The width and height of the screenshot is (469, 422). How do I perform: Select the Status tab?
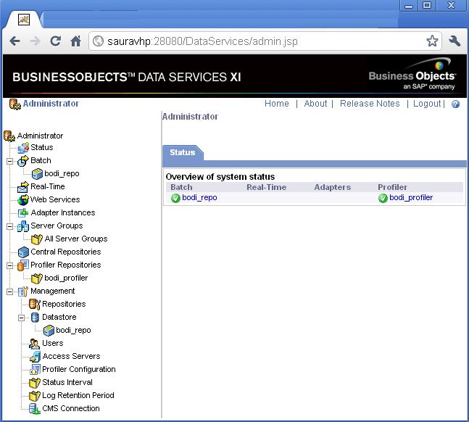coord(183,152)
